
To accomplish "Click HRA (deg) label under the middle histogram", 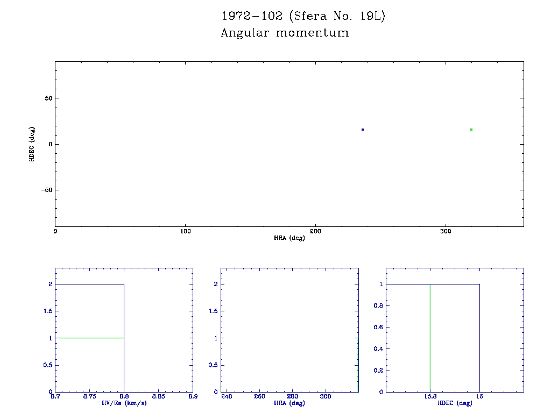I will 289,403.
